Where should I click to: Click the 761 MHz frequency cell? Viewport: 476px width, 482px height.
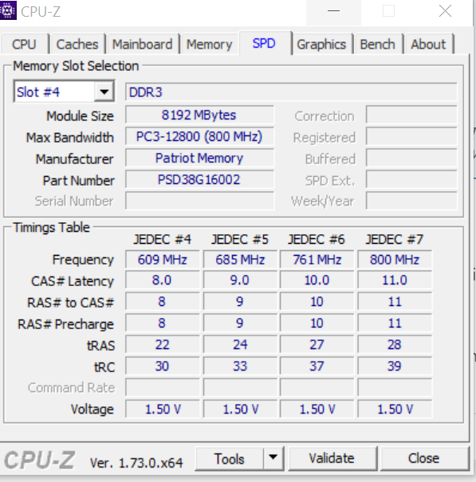(317, 260)
